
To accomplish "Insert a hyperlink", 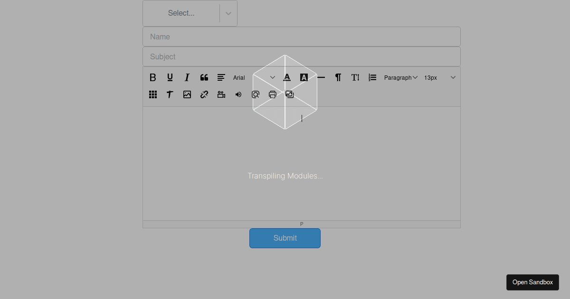I will [x=204, y=94].
